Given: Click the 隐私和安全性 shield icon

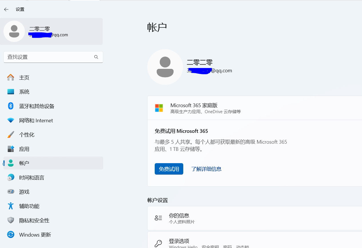Looking at the screenshot, I should pos(11,220).
